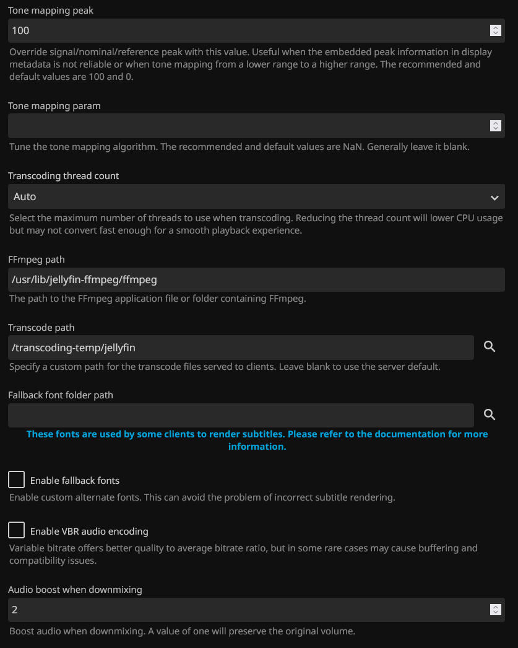
Task: Click search icon next to Fallback font folder
Action: point(490,415)
